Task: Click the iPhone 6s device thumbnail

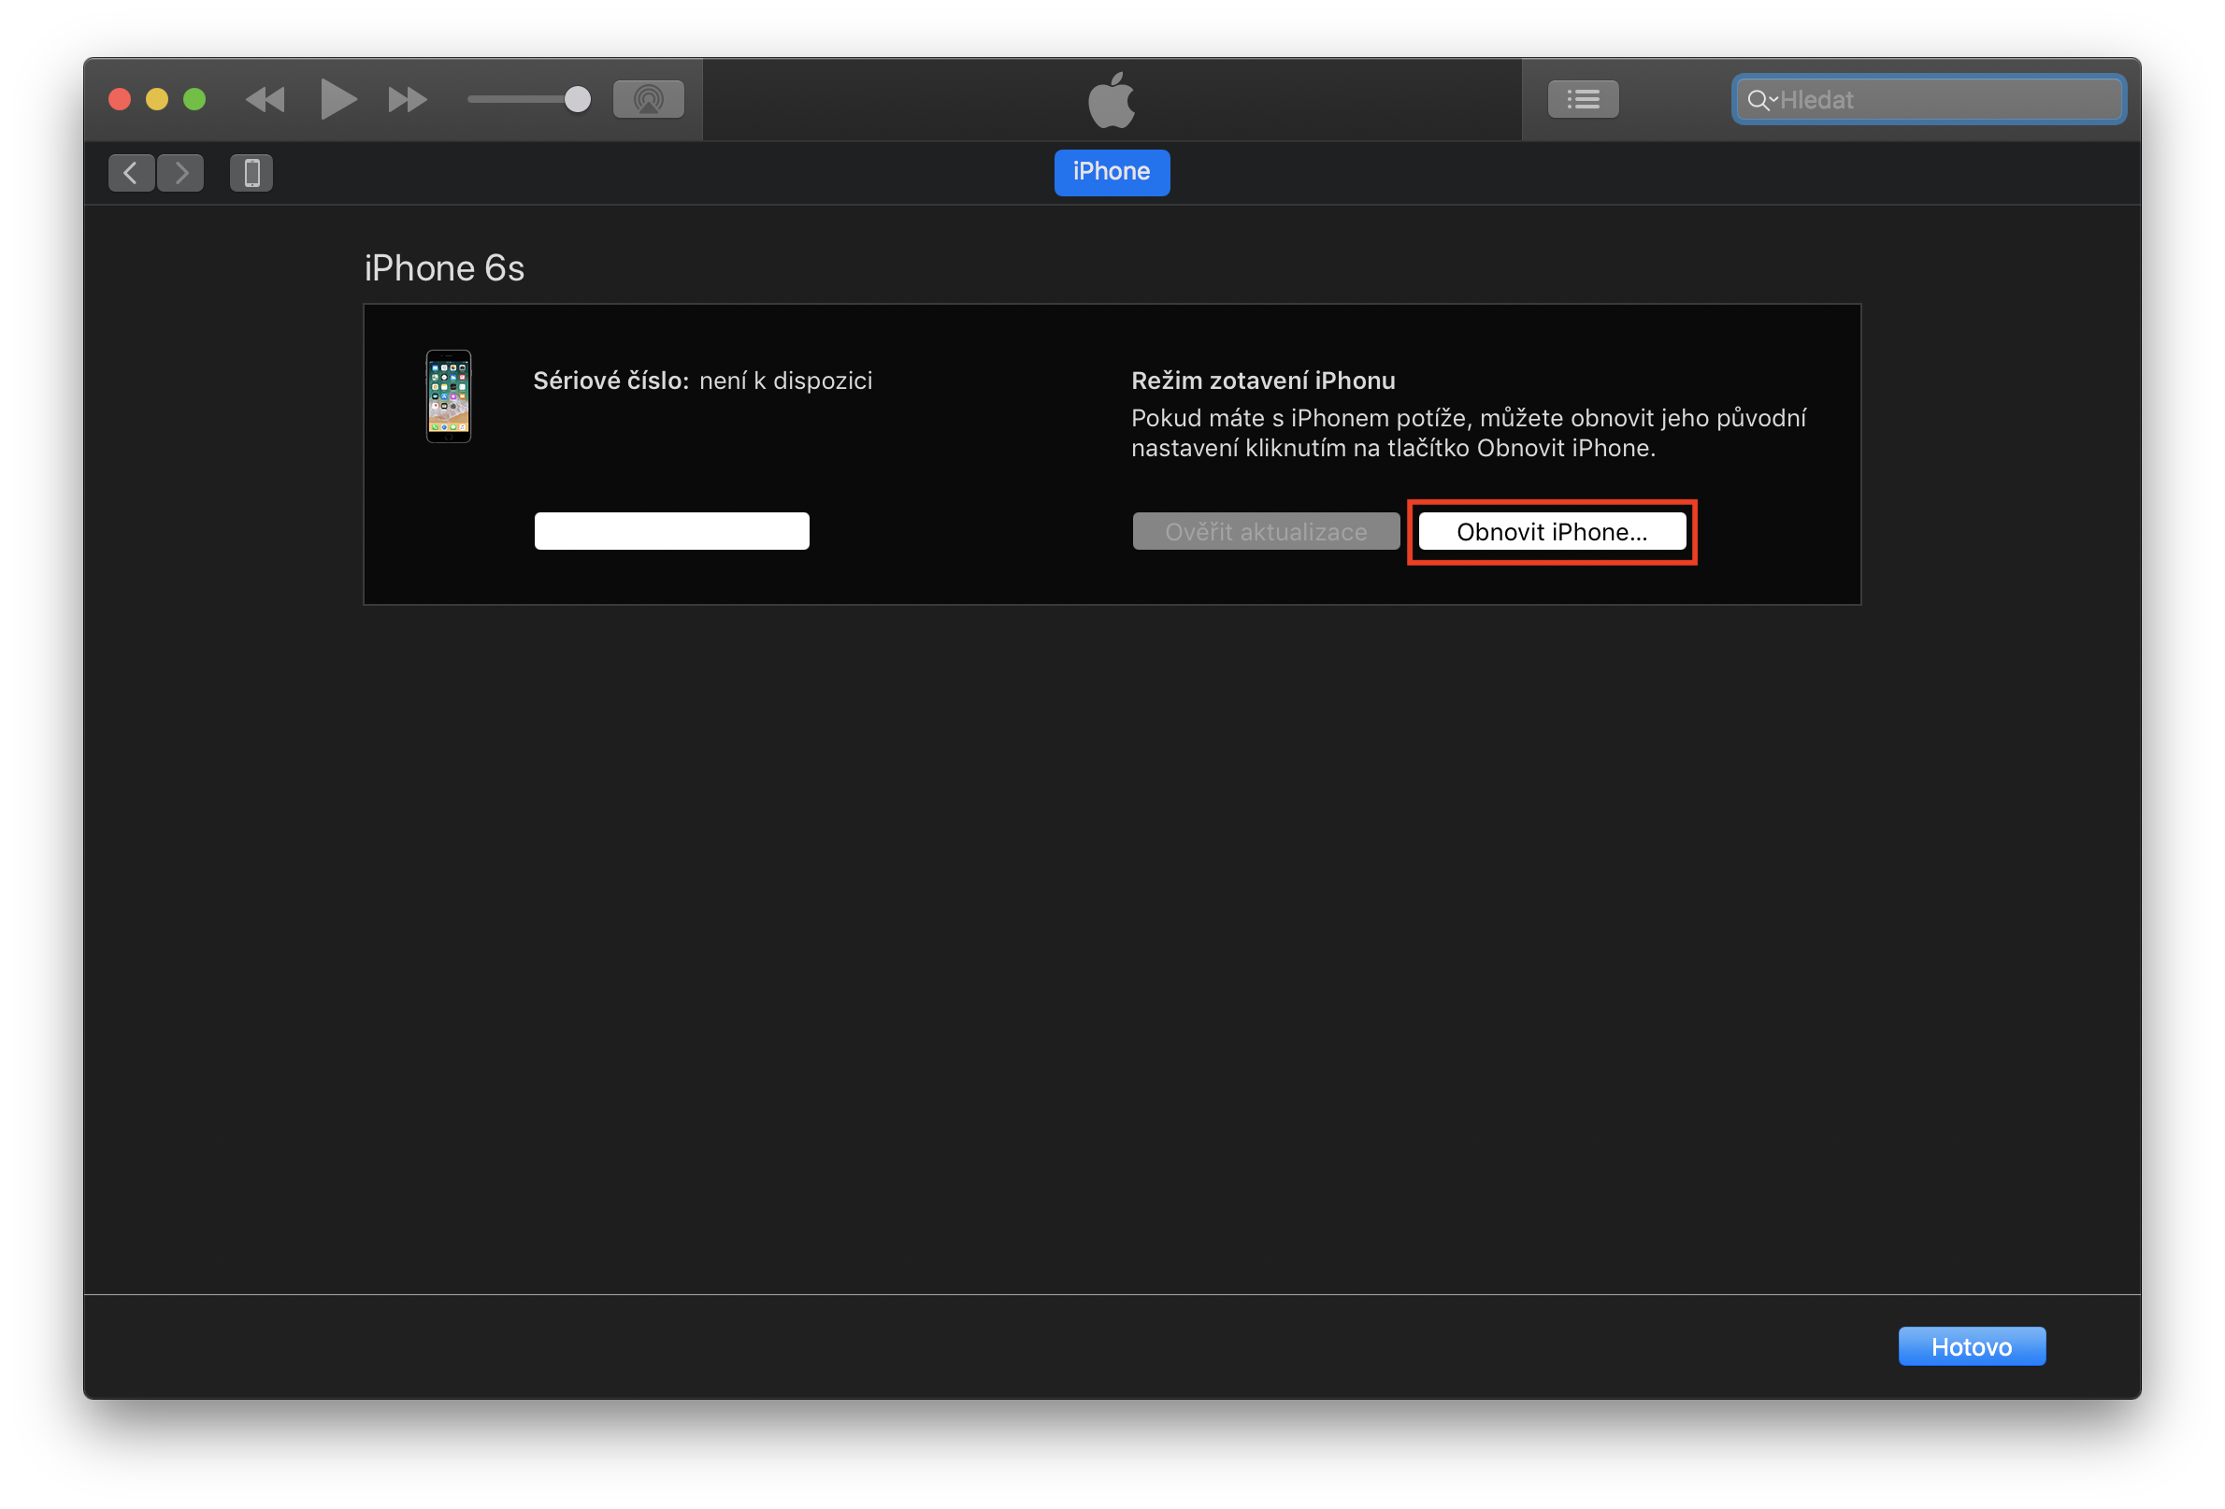Action: pos(448,396)
